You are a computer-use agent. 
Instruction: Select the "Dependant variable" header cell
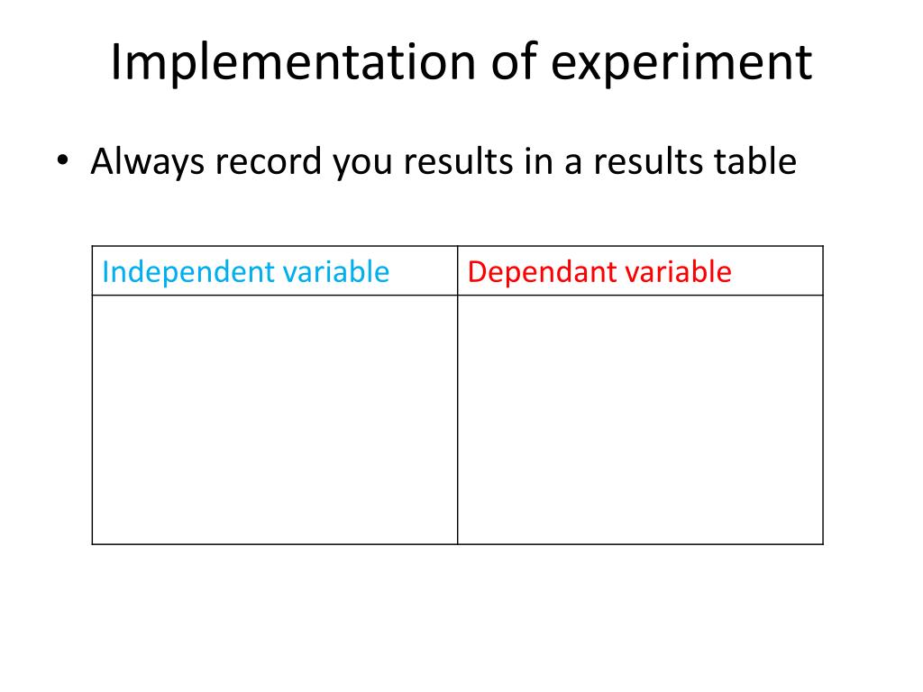pos(640,270)
